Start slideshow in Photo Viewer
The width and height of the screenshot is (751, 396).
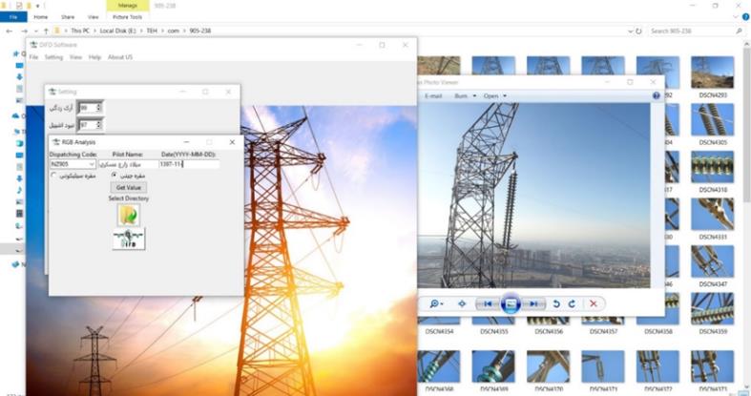tap(511, 303)
